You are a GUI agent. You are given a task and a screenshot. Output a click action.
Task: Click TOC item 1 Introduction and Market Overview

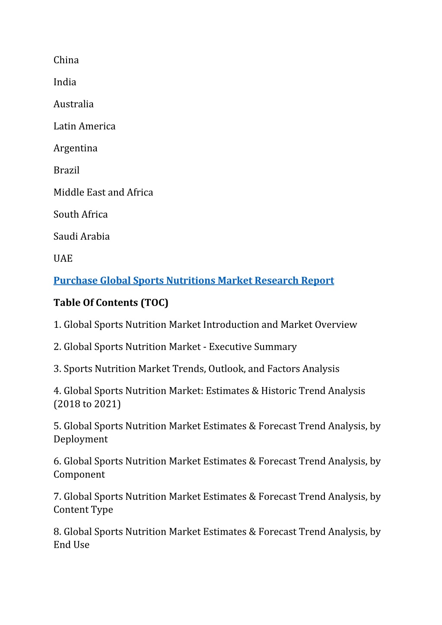[x=205, y=325]
